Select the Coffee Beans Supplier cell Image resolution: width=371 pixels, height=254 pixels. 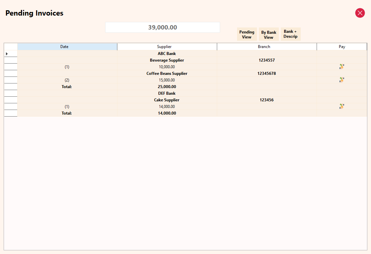pyautogui.click(x=167, y=74)
